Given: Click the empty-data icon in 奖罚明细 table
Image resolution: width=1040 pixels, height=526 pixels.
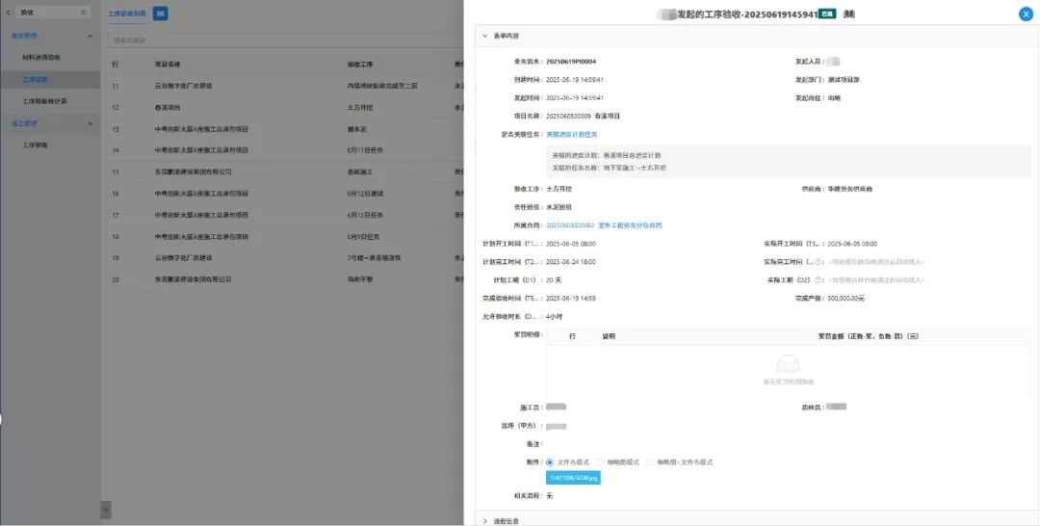Looking at the screenshot, I should (x=788, y=364).
